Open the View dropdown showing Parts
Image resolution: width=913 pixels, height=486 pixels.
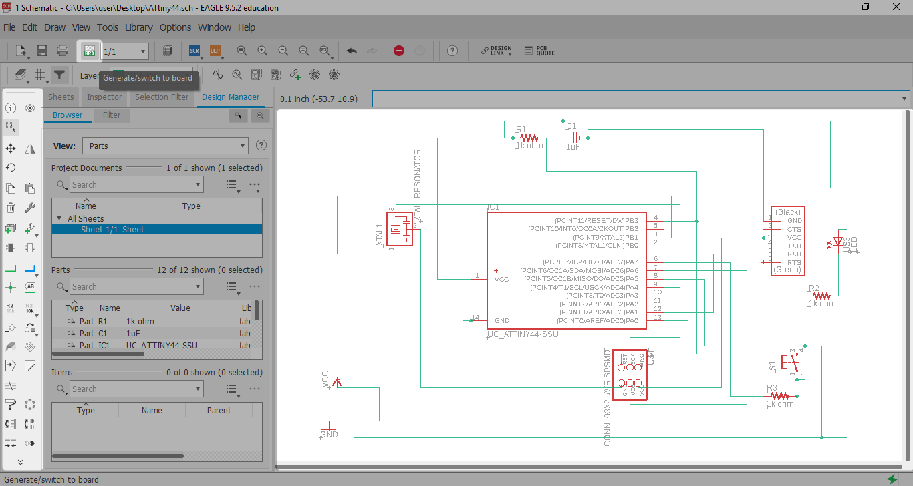tap(165, 146)
